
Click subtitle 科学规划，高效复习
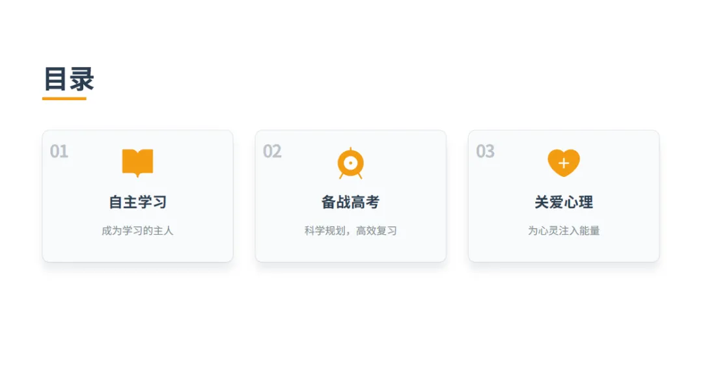(x=351, y=231)
